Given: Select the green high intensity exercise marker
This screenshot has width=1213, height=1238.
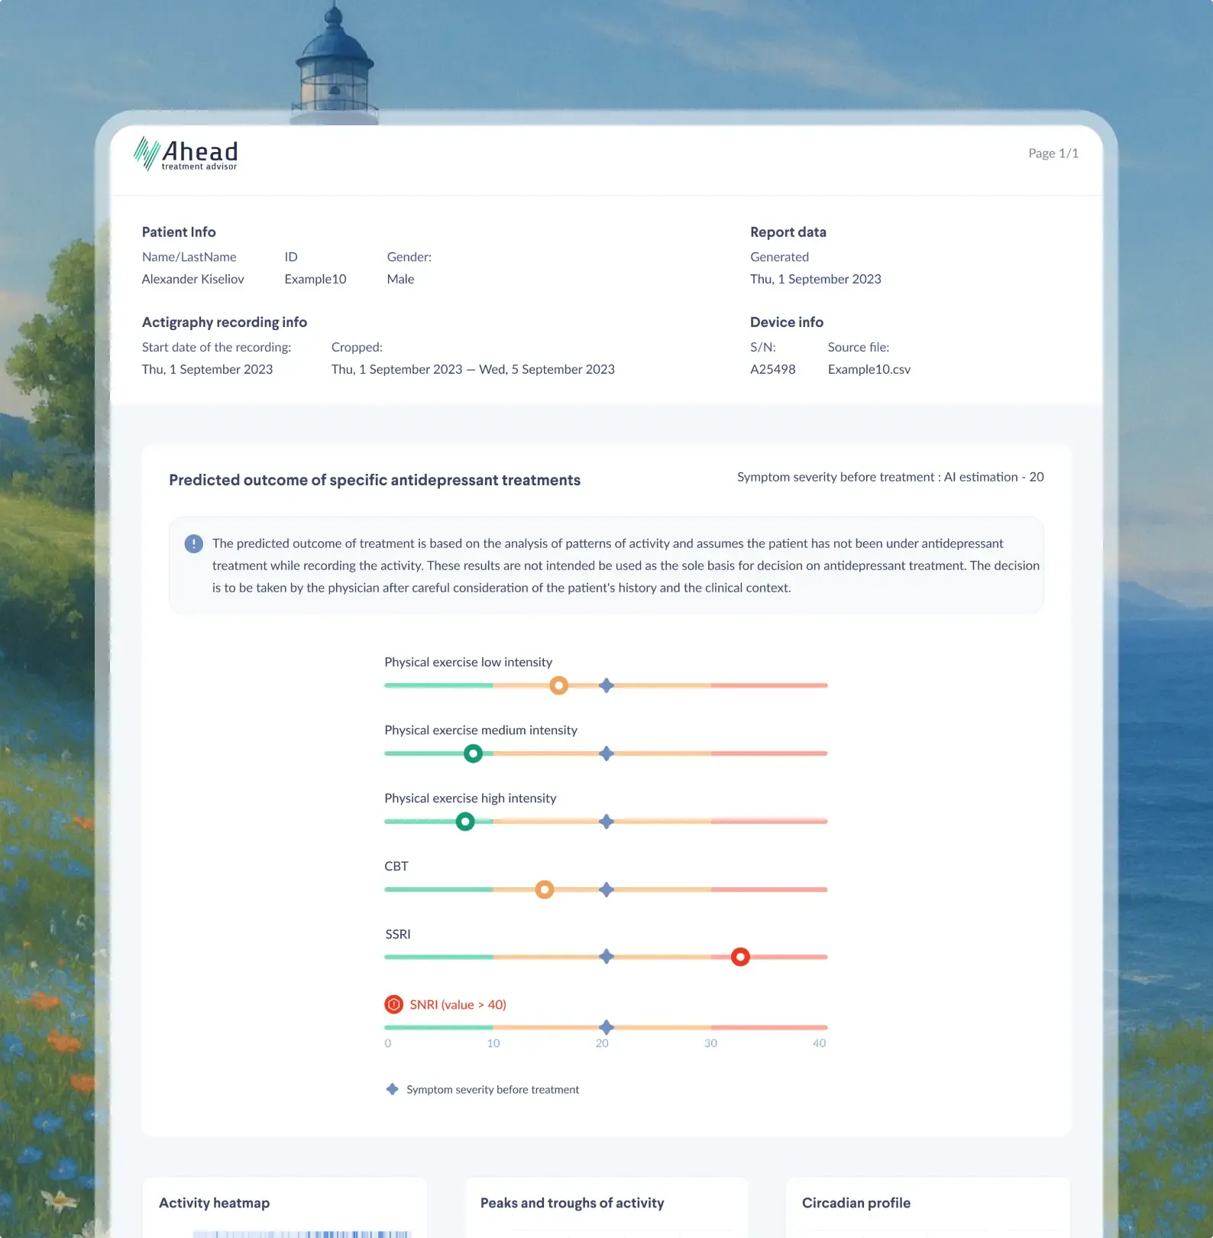Looking at the screenshot, I should click(x=465, y=822).
